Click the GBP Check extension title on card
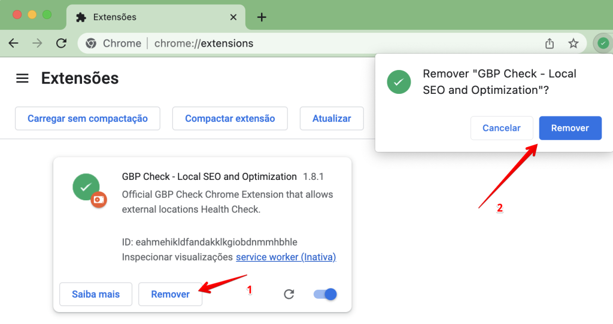 tap(209, 177)
